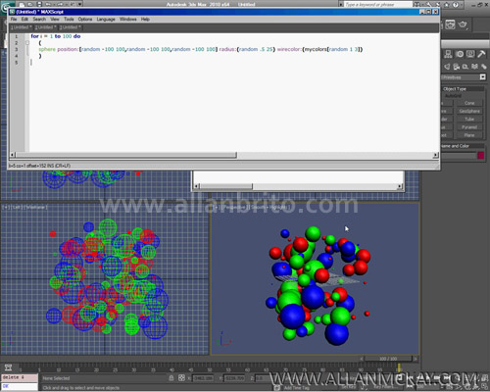Click the Save icon in quick access toolbar
490x392 pixels.
(39, 4)
